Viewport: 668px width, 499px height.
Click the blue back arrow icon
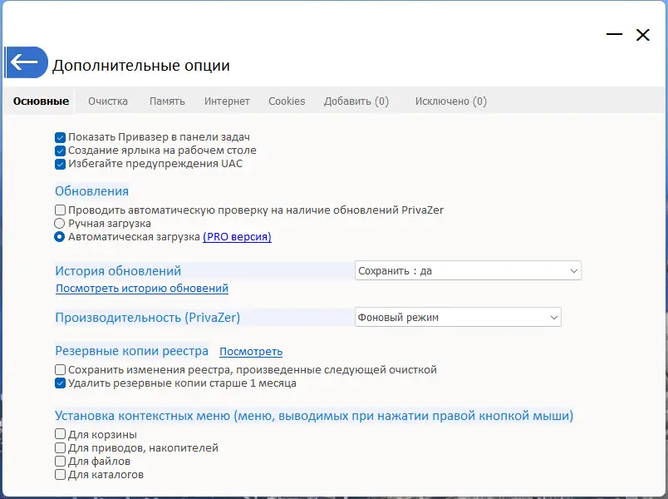click(26, 62)
